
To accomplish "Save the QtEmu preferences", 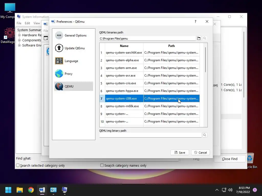I will click(x=180, y=153).
